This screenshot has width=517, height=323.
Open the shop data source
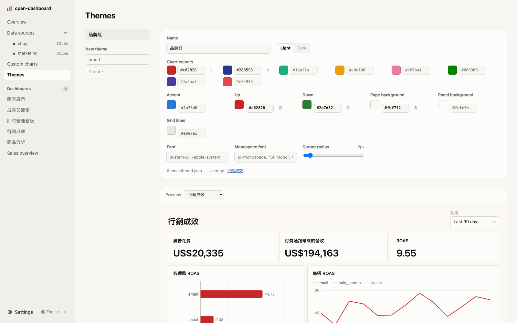40,44
